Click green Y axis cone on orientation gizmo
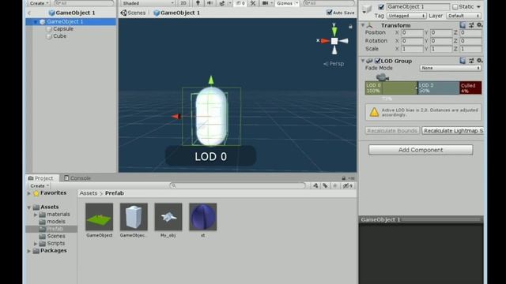Image resolution: width=506 pixels, height=284 pixels. [x=334, y=32]
